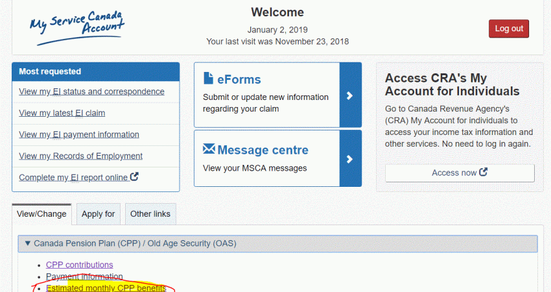The image size is (551, 292).
Task: Open View my EI status and correspondence
Action: click(x=91, y=92)
